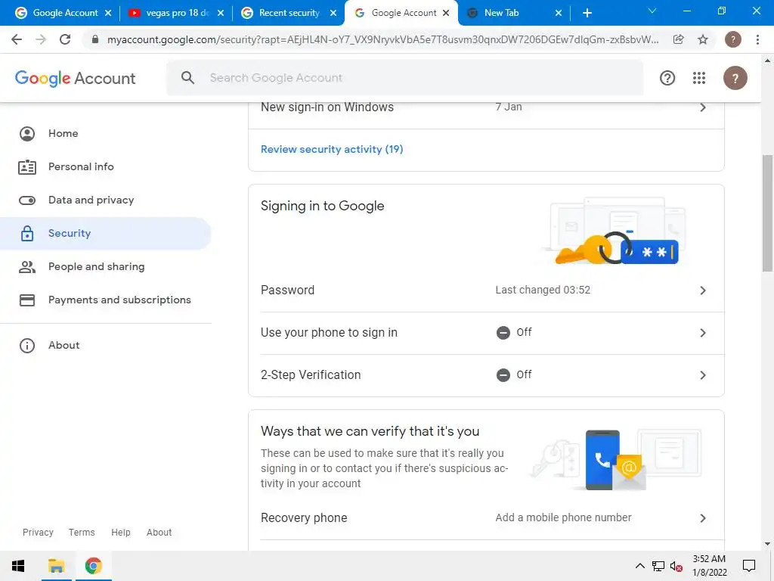This screenshot has height=581, width=774.
Task: Click the Search Google Account field
Action: click(x=405, y=78)
